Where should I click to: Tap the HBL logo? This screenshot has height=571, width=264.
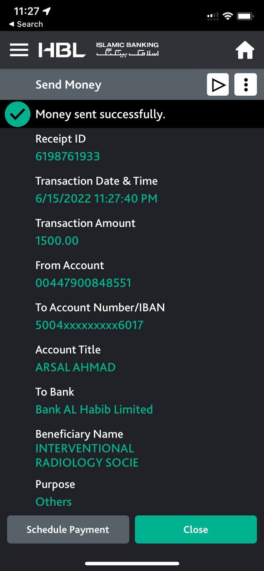[x=62, y=50]
